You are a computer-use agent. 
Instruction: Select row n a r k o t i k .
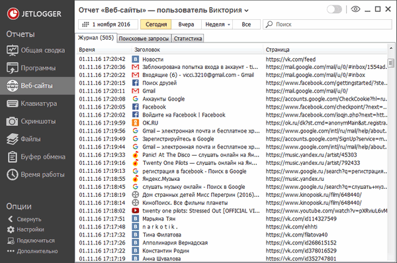232,227
